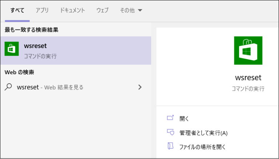Click the 開く open-window icon
The image size is (279, 159).
point(170,118)
